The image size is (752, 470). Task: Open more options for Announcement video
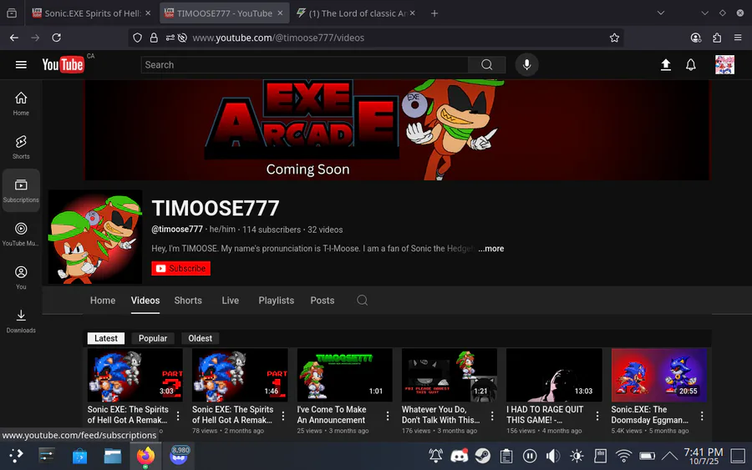(x=388, y=416)
